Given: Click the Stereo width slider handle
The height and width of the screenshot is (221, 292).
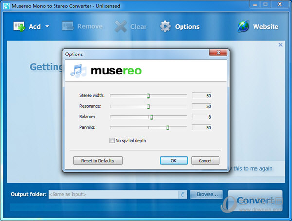Looking at the screenshot, I should coord(148,96).
